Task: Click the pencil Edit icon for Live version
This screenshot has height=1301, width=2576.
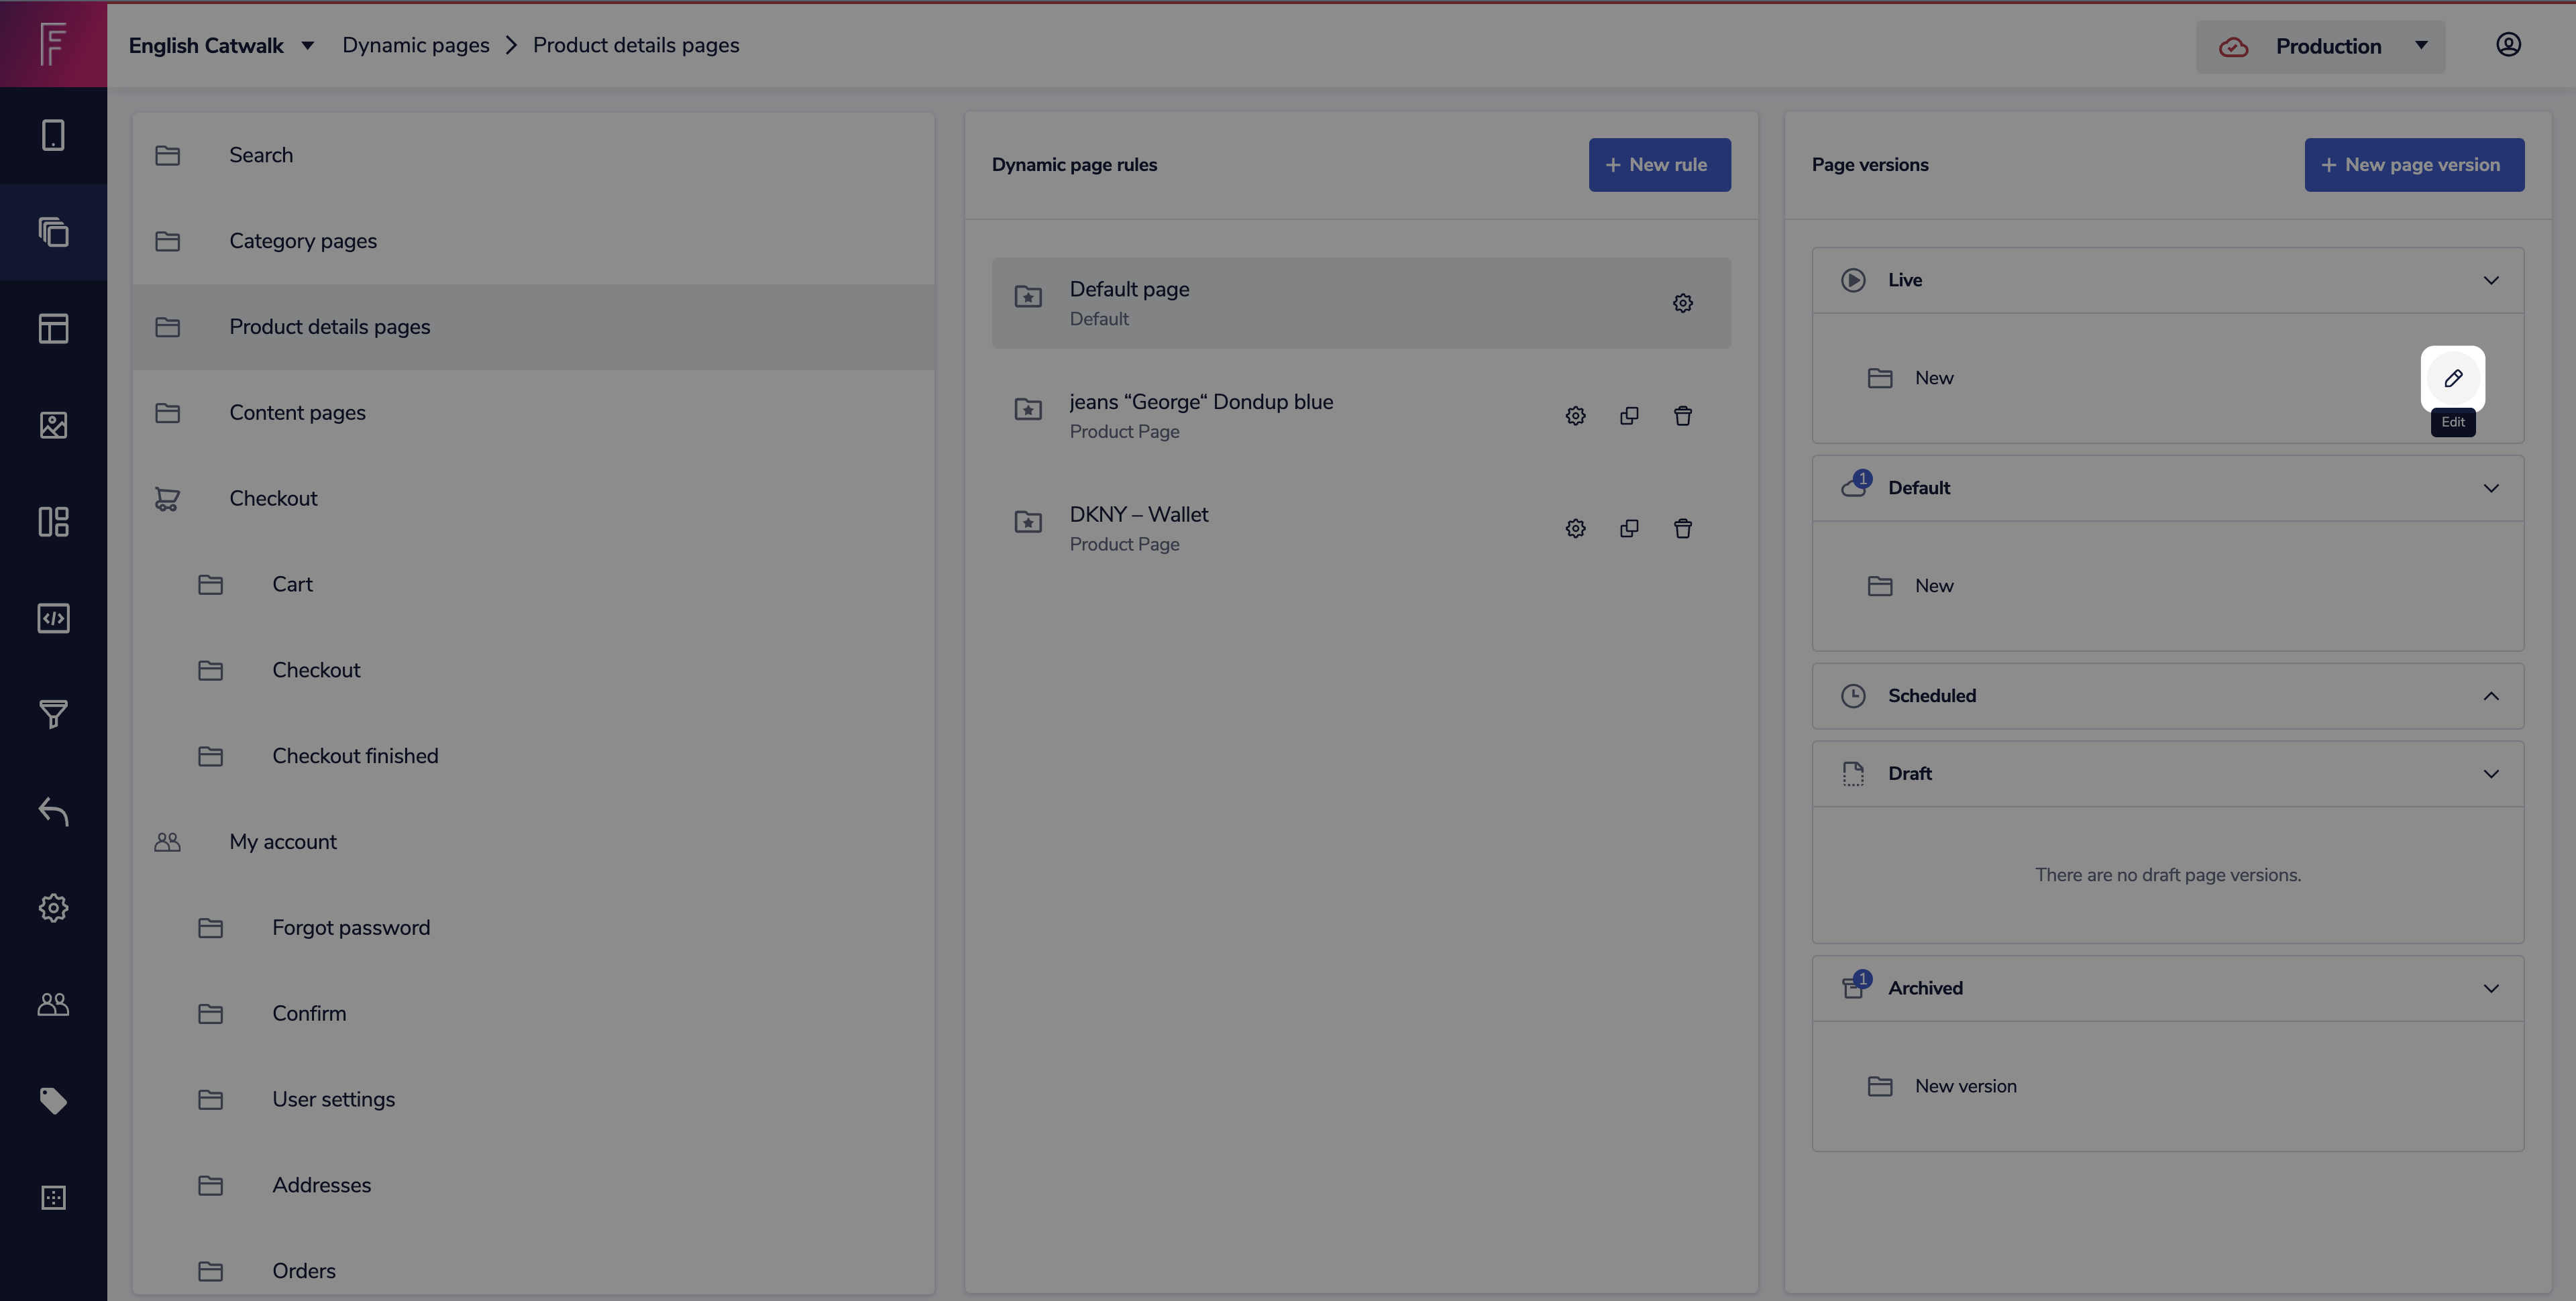Action: coord(2452,378)
